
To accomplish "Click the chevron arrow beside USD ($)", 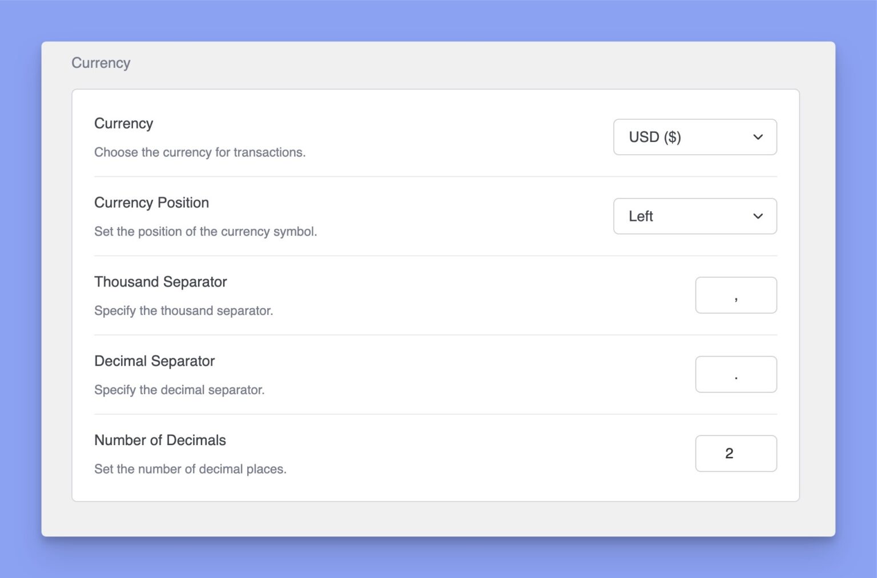I will (x=758, y=137).
